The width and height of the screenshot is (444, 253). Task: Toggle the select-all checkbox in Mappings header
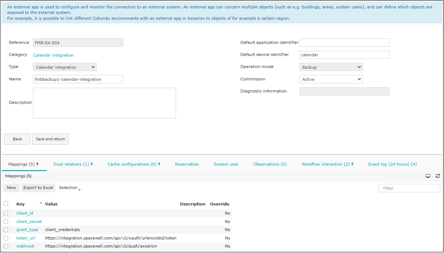pyautogui.click(x=6, y=204)
